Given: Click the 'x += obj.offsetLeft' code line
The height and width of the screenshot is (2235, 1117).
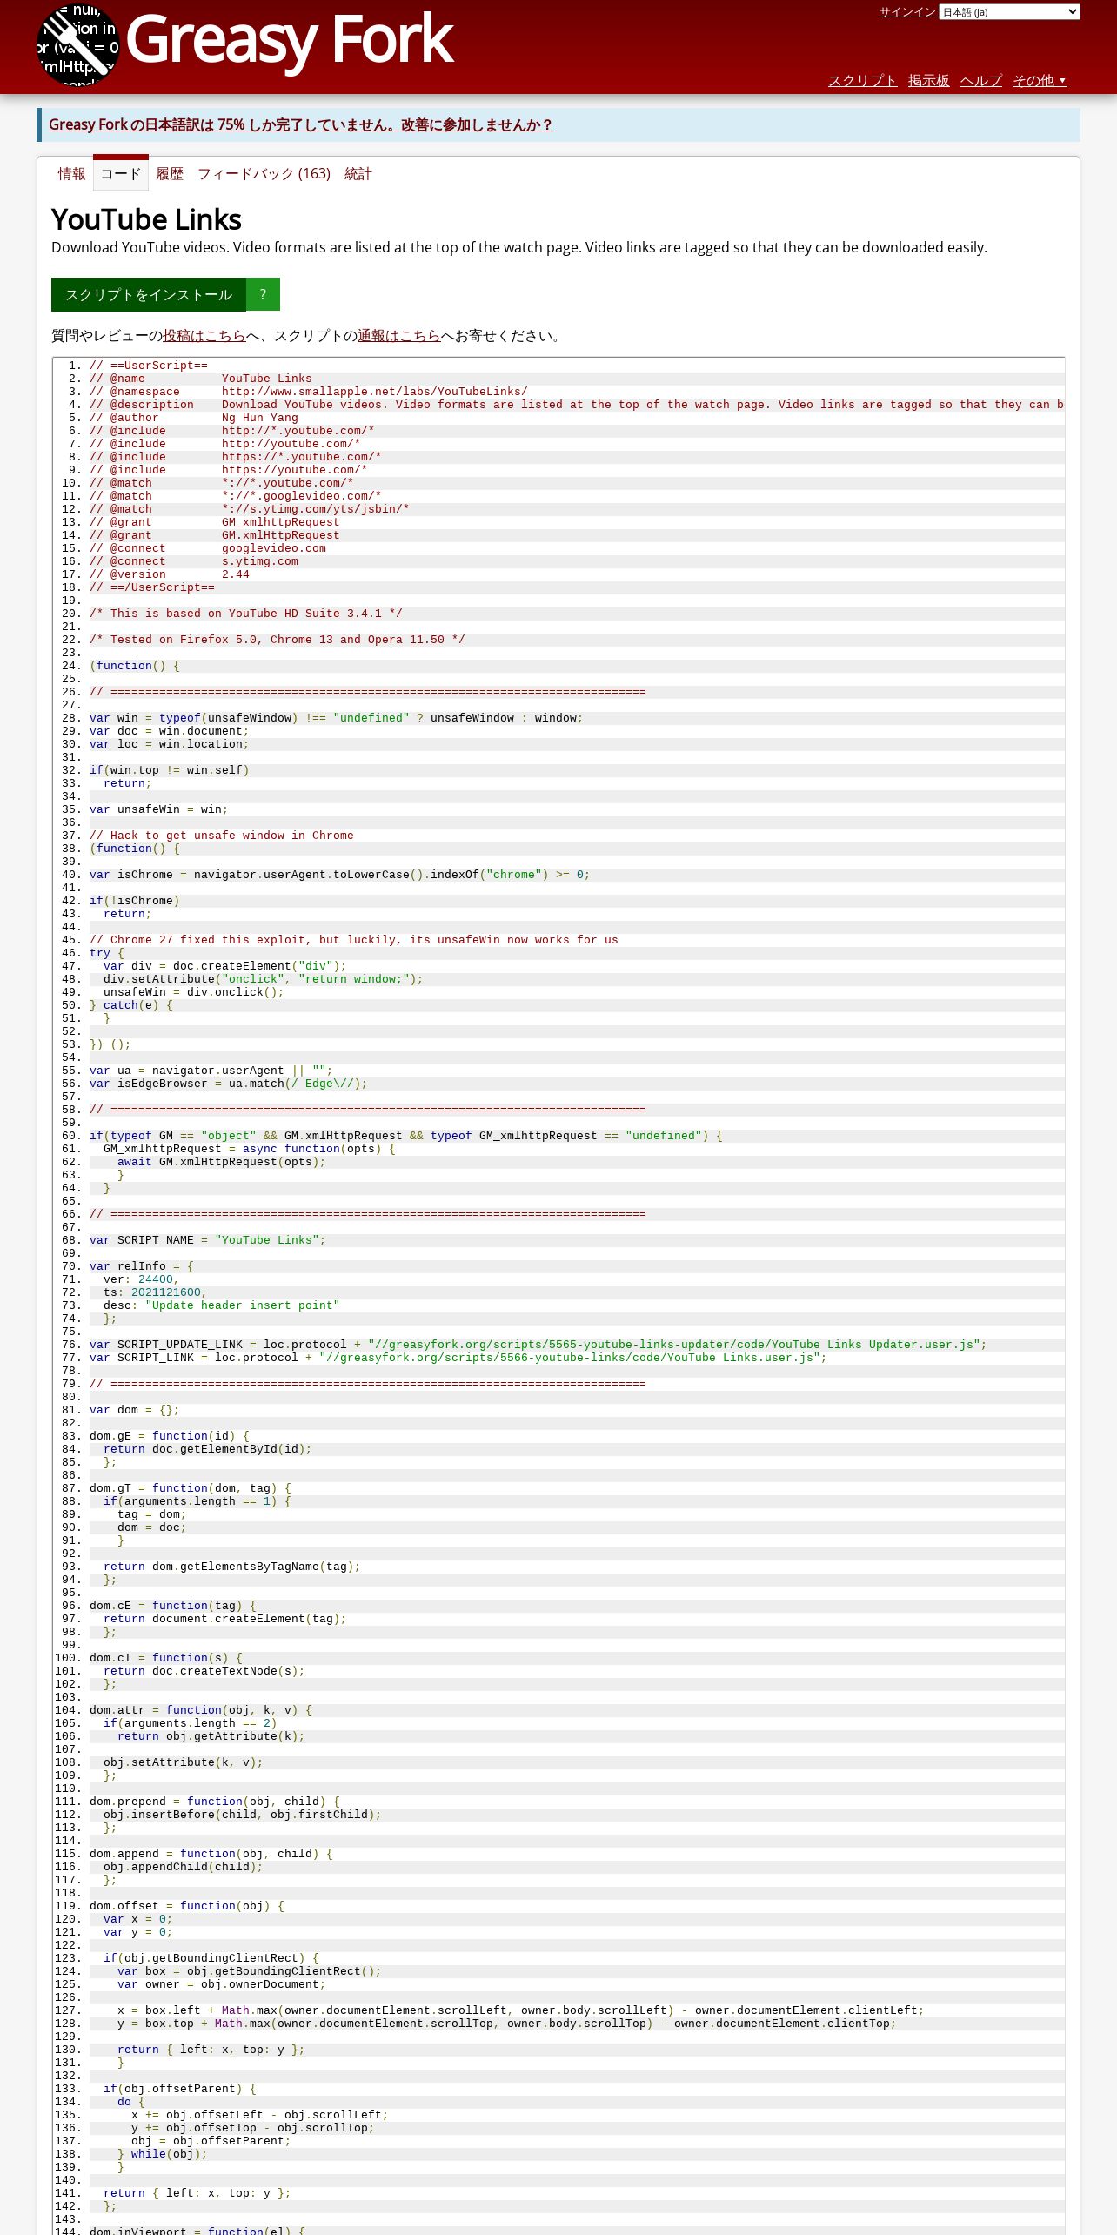Looking at the screenshot, I should pyautogui.click(x=260, y=2115).
